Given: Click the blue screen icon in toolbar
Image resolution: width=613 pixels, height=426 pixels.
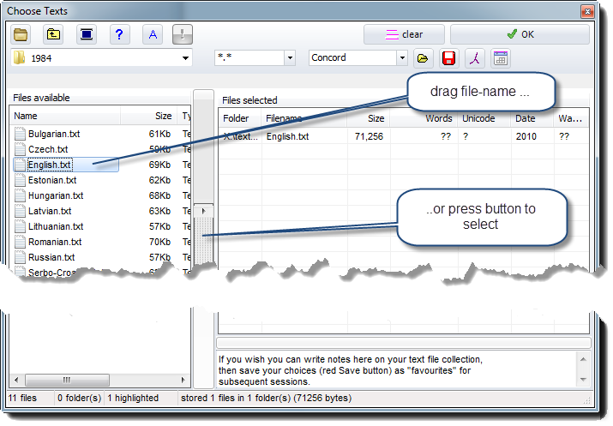Looking at the screenshot, I should 86,34.
